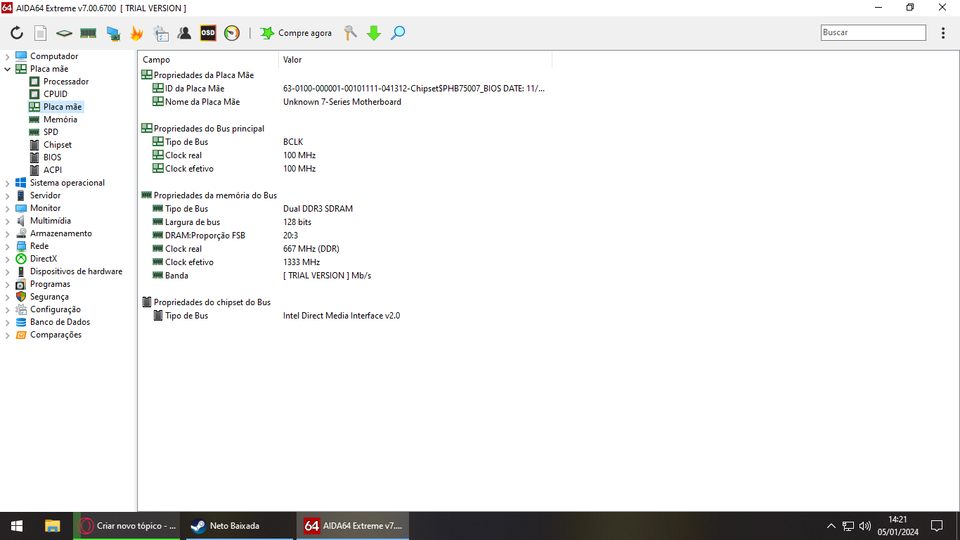Expand the DirectX tree node

point(8,259)
